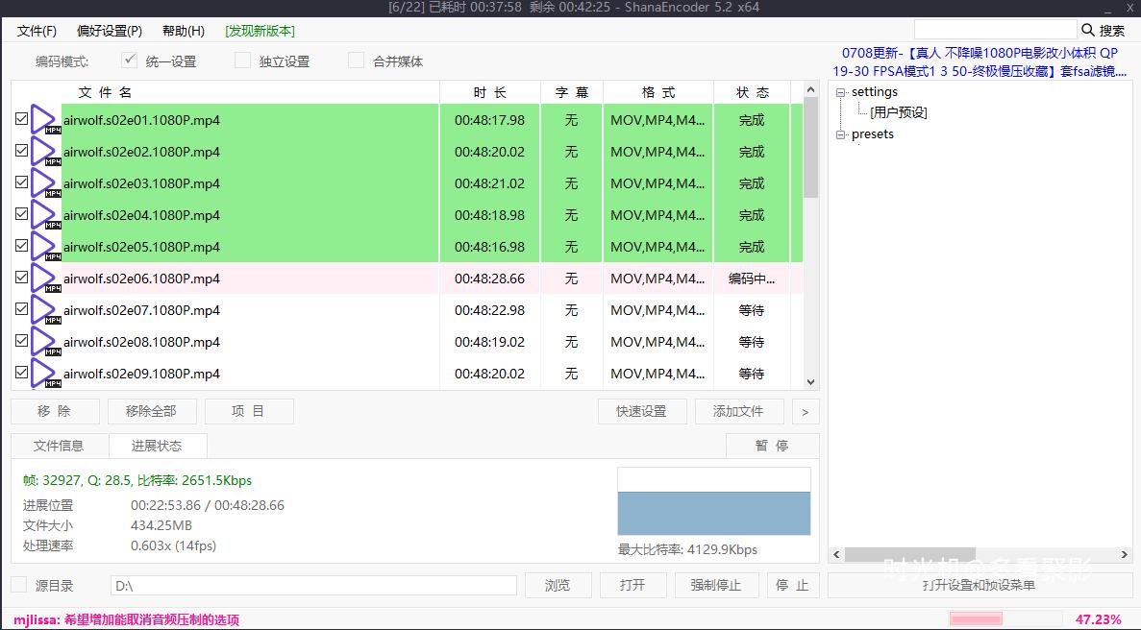Click the right arrow of the preset panel scrollbar
1141x630 pixels.
pyautogui.click(x=1123, y=554)
